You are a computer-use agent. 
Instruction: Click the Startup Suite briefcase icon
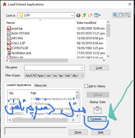(x=97, y=110)
